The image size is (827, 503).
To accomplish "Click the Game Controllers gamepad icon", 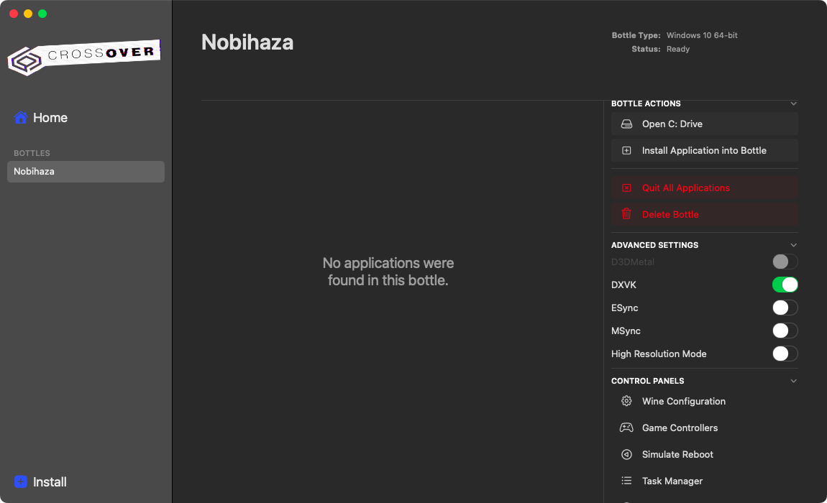I will tap(626, 428).
